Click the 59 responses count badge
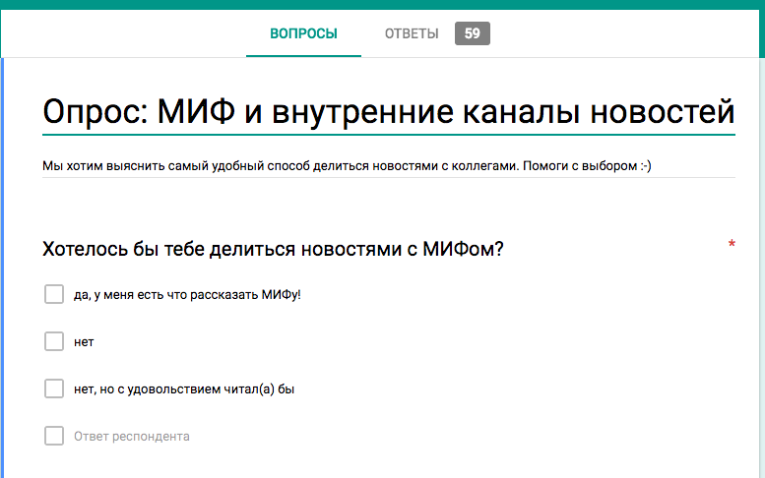Screen dimensions: 765x478 [x=472, y=33]
